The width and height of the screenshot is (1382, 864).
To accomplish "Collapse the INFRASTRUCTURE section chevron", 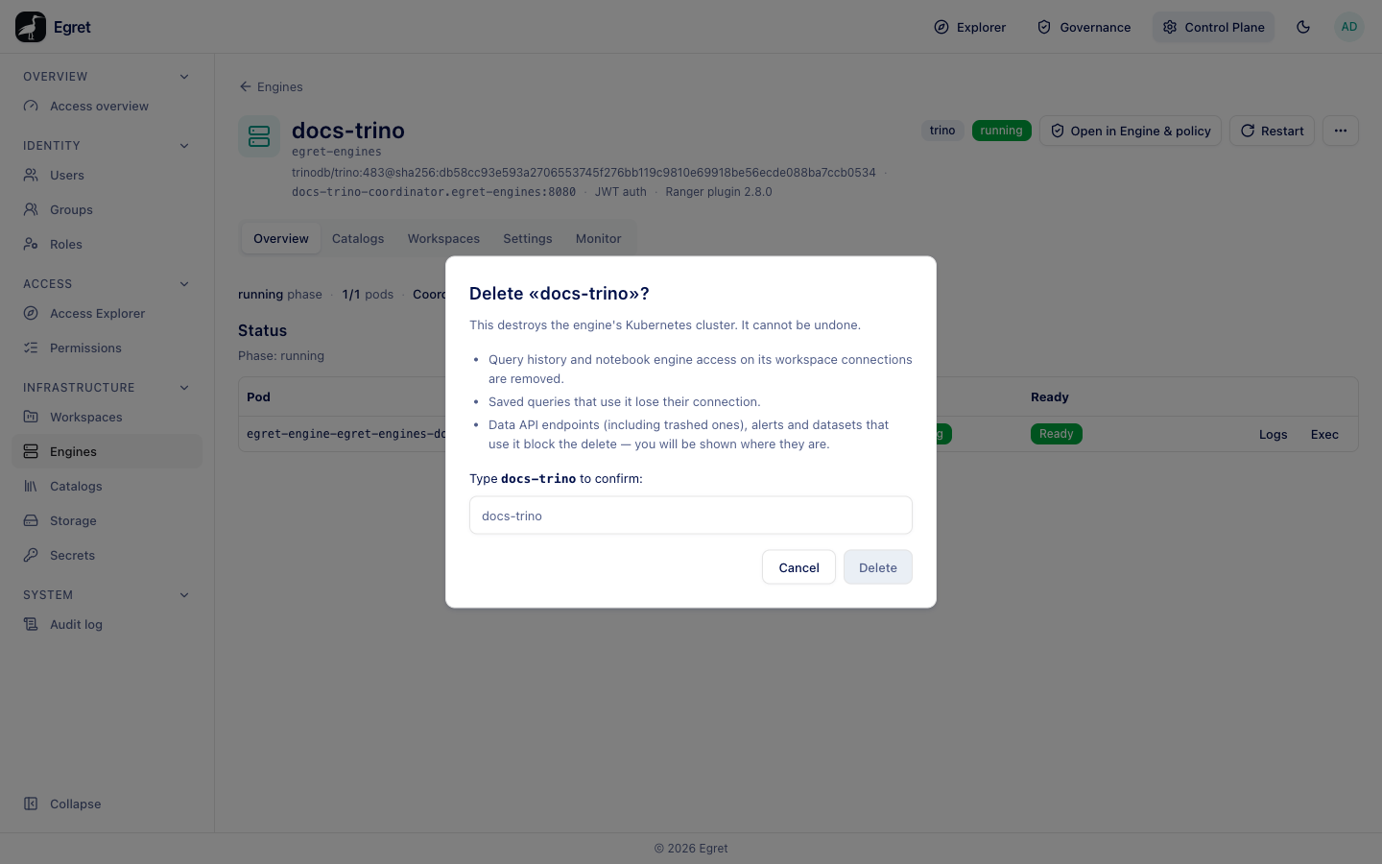I will coord(184,388).
